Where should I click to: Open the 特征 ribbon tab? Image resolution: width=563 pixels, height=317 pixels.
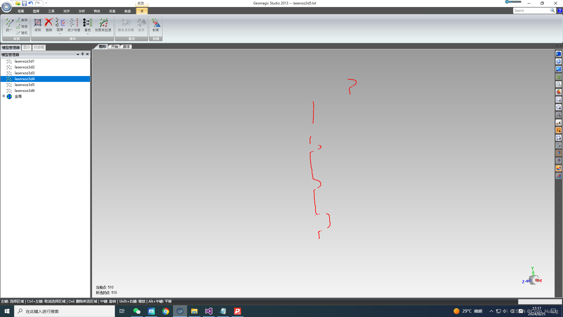point(97,11)
